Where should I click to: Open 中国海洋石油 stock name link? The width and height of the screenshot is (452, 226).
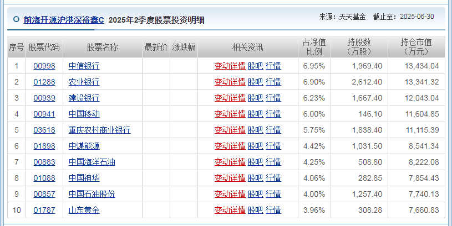[x=92, y=162]
